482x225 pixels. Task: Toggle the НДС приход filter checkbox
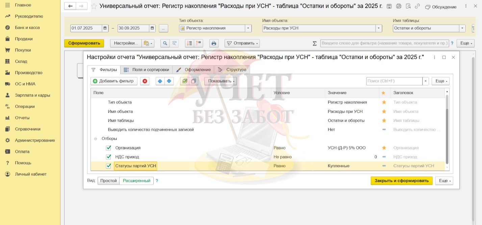click(108, 157)
